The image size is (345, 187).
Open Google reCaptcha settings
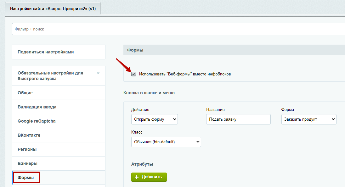pyautogui.click(x=59, y=121)
